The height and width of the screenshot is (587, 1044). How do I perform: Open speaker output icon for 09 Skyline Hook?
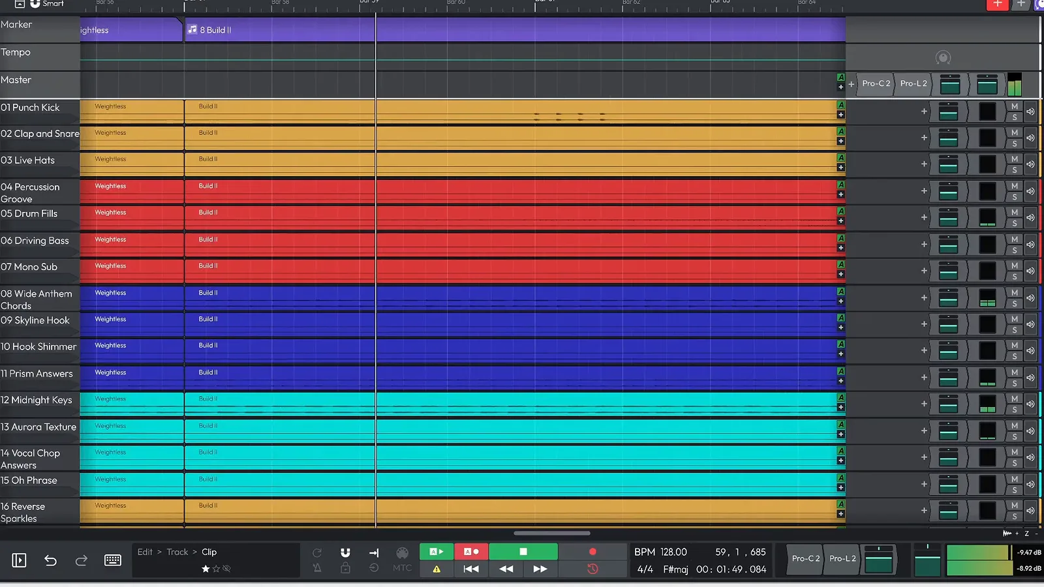click(1030, 324)
